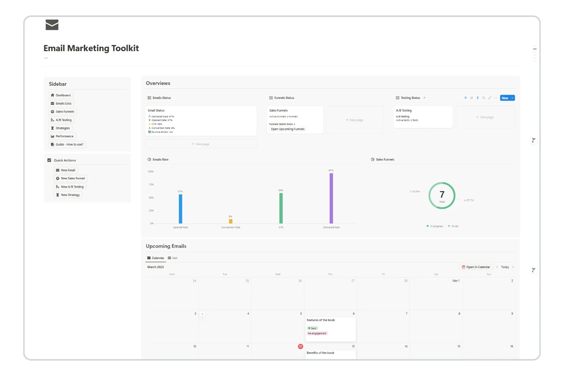Select Emails Lists in the sidebar
564x376 pixels.
62,103
